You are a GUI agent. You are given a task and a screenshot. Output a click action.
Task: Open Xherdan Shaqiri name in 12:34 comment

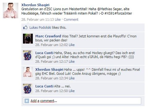tap(49, 70)
